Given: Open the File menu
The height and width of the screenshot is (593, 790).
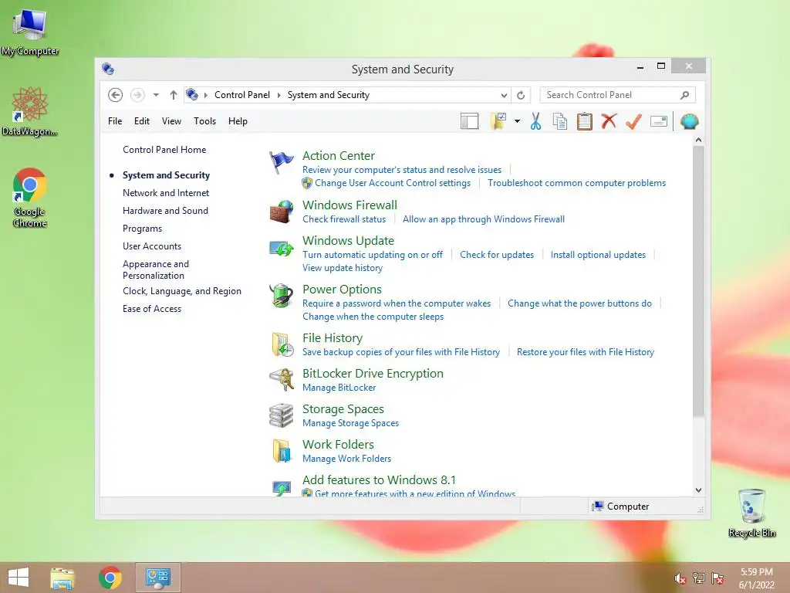Looking at the screenshot, I should tap(115, 121).
